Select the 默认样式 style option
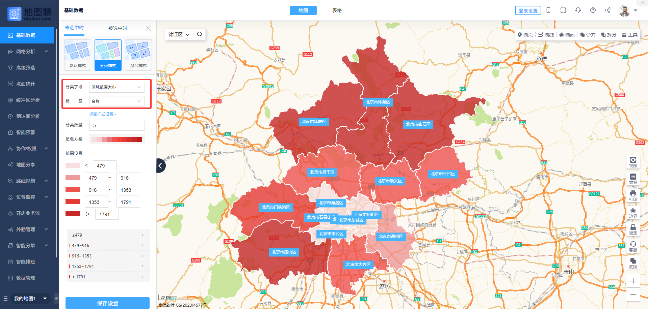Image resolution: width=648 pixels, height=309 pixels. tap(78, 55)
